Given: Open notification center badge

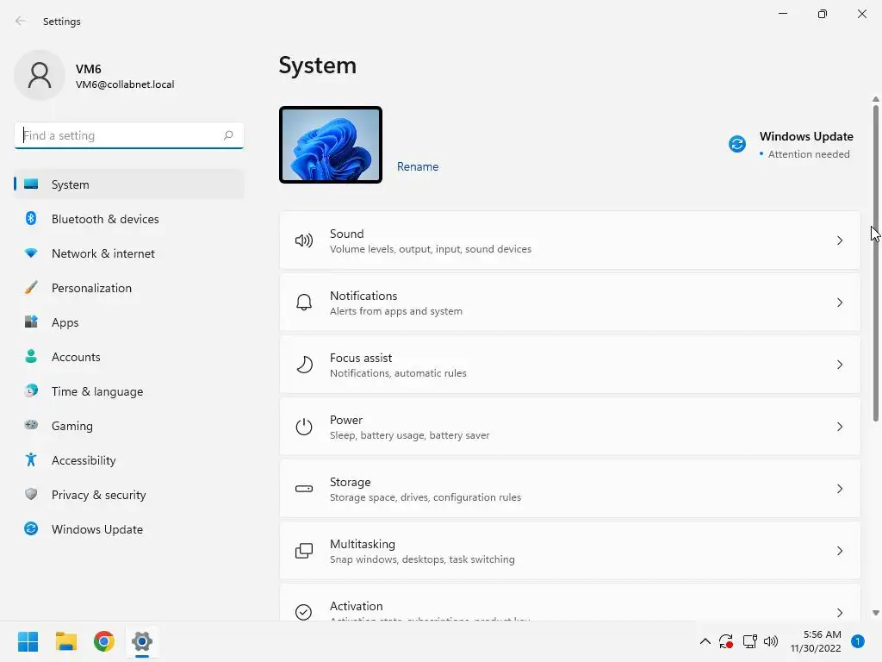Looking at the screenshot, I should pos(857,641).
